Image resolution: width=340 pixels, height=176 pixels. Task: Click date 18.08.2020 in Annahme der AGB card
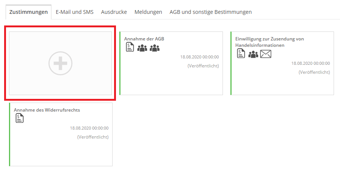click(200, 57)
